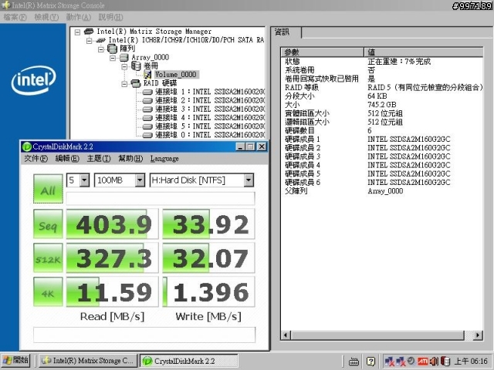The width and height of the screenshot is (494, 370).
Task: Open CrystalDiskMark 主題(T) menu
Action: pyautogui.click(x=99, y=158)
